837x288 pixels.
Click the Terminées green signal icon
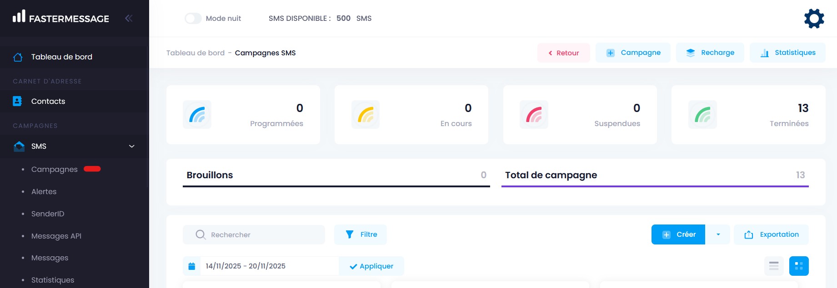(x=702, y=114)
